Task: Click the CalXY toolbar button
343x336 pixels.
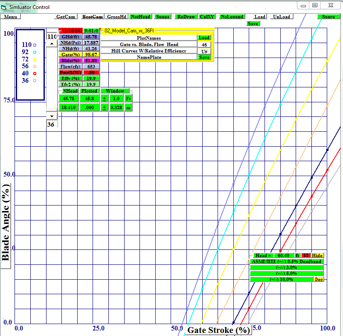Action: pos(208,17)
